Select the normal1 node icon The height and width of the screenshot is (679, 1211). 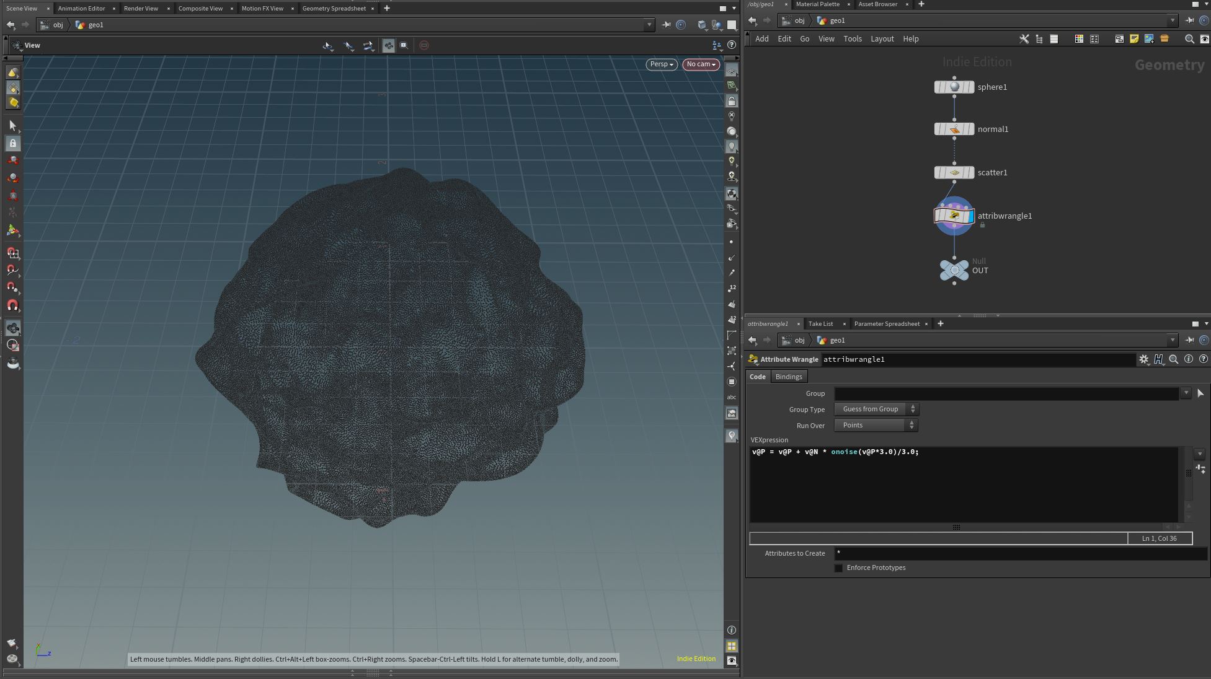coord(954,129)
